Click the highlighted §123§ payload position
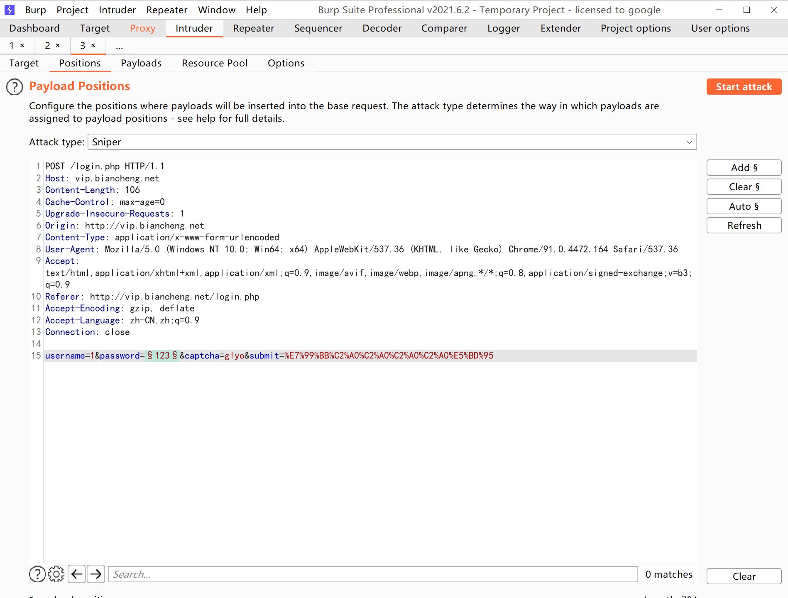788x598 pixels. click(162, 355)
